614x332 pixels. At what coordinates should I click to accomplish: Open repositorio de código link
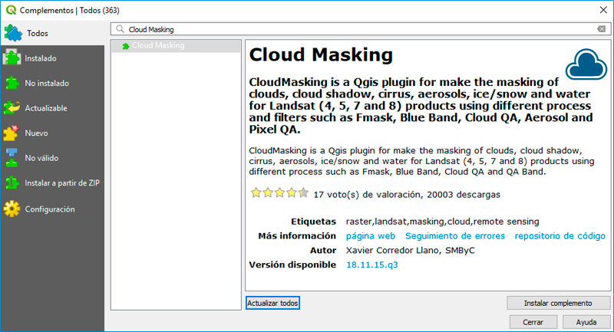coord(560,236)
